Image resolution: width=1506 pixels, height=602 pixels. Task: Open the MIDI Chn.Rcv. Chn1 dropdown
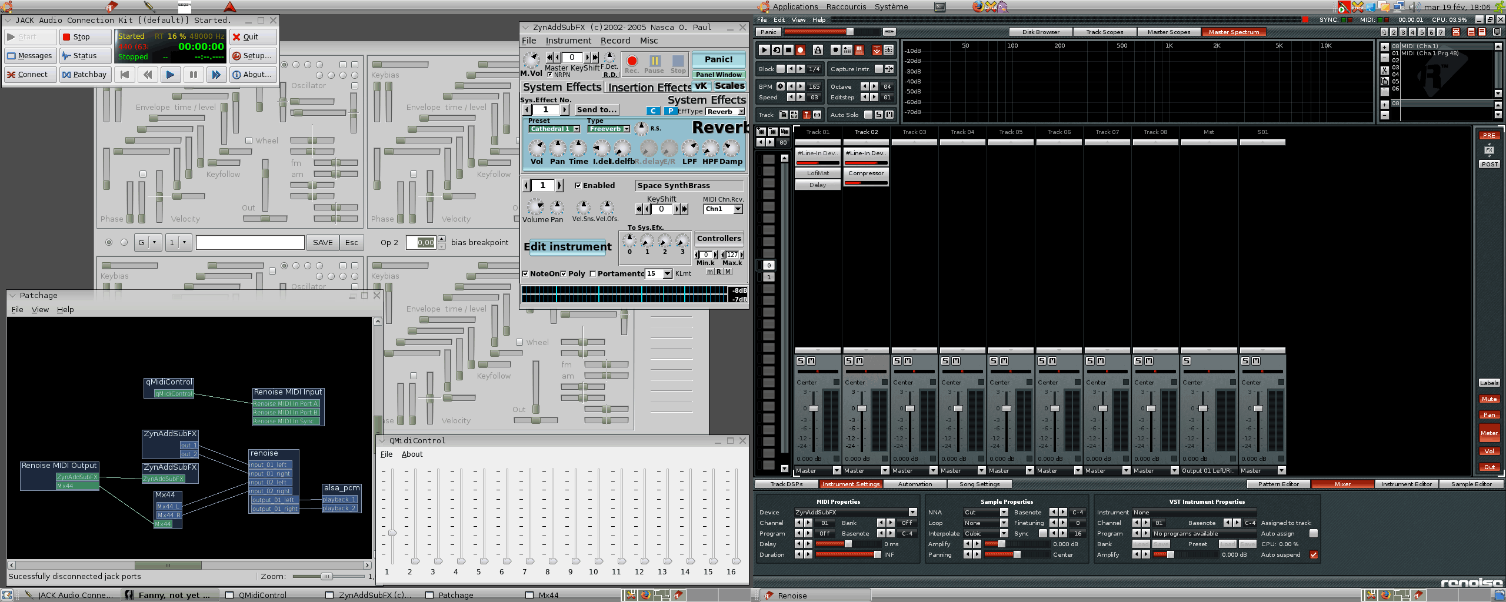coord(723,209)
